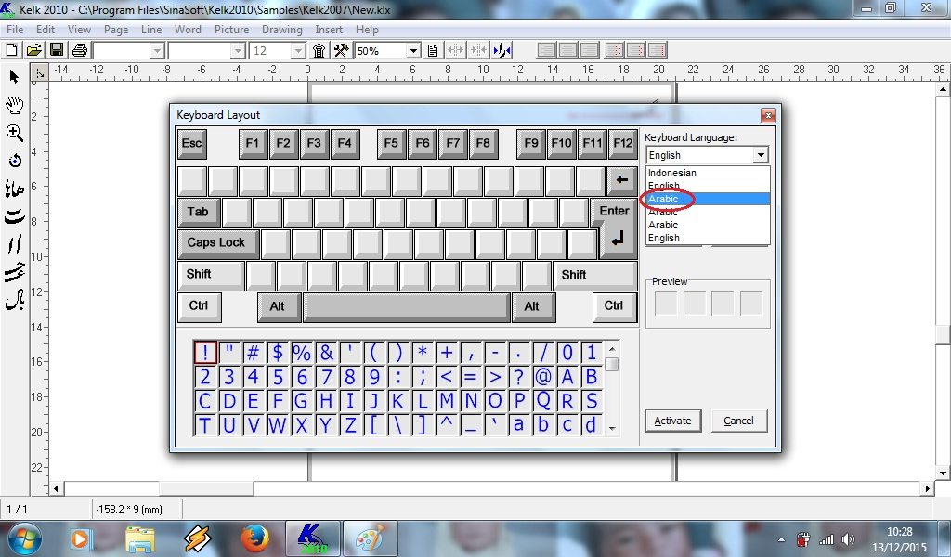Image resolution: width=951 pixels, height=557 pixels.
Task: Open file using the folder icon
Action: [x=34, y=50]
